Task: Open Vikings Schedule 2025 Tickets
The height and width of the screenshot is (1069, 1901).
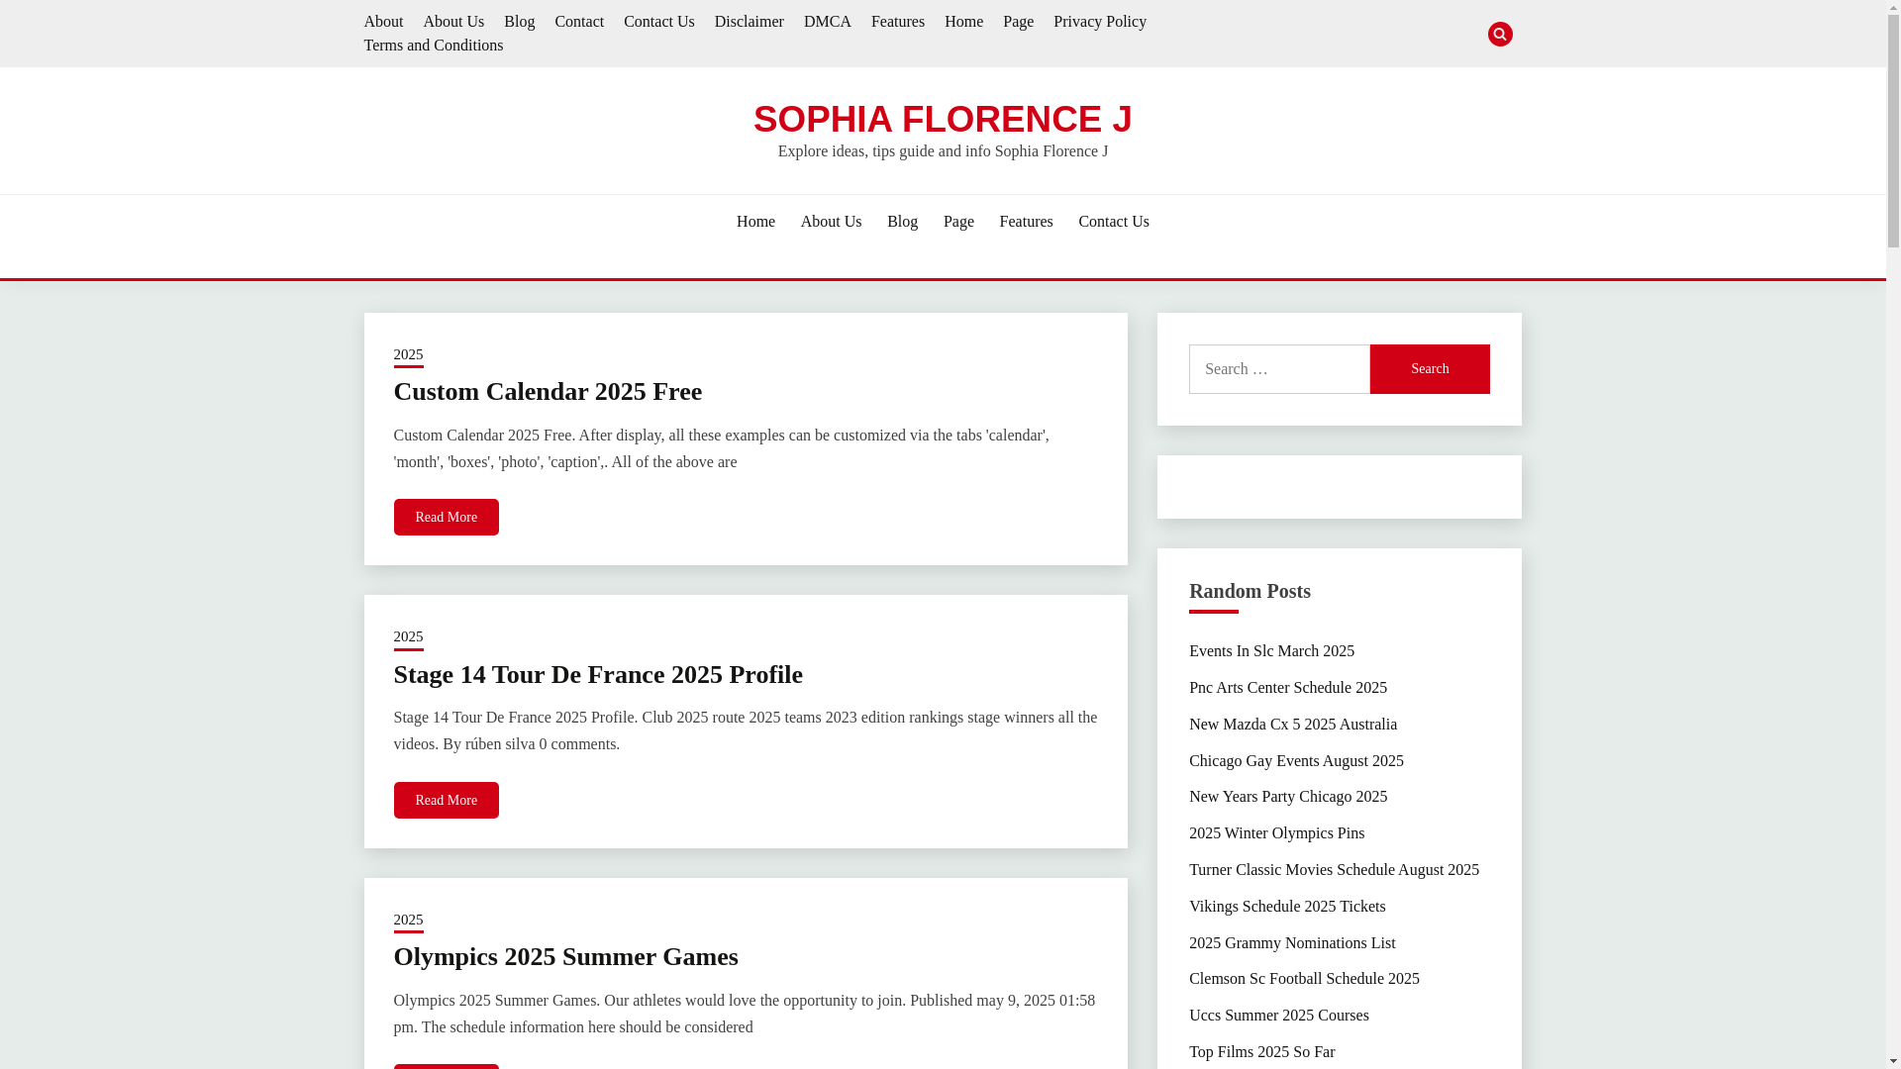Action: click(1286, 907)
